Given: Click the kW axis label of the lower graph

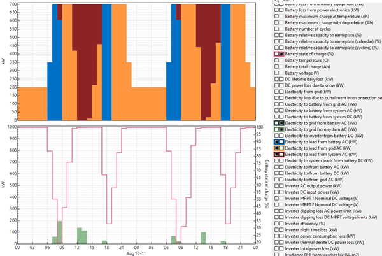Looking at the screenshot, I should [4, 185].
